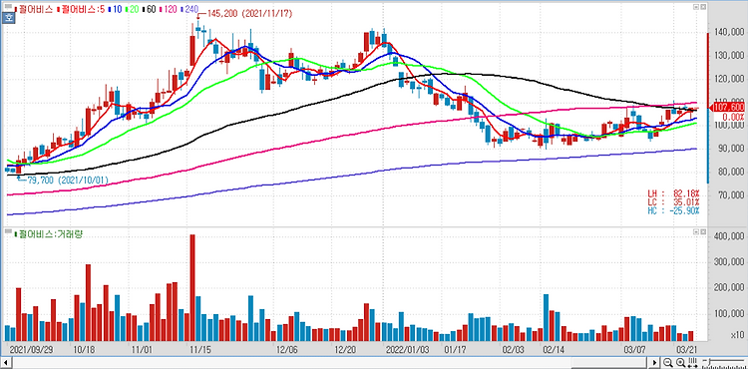Click the LC : 35.01% statistic

673,202
